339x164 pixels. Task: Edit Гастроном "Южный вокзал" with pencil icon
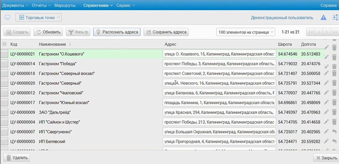click(x=326, y=102)
